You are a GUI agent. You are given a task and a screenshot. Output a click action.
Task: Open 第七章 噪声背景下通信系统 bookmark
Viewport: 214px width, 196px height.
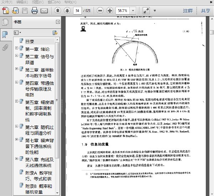(x=40, y=146)
